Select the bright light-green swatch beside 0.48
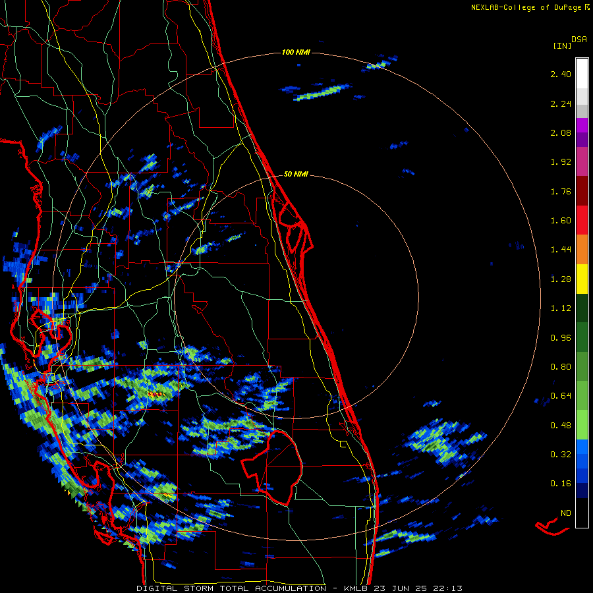Viewport: 593px width, 593px height. click(582, 425)
